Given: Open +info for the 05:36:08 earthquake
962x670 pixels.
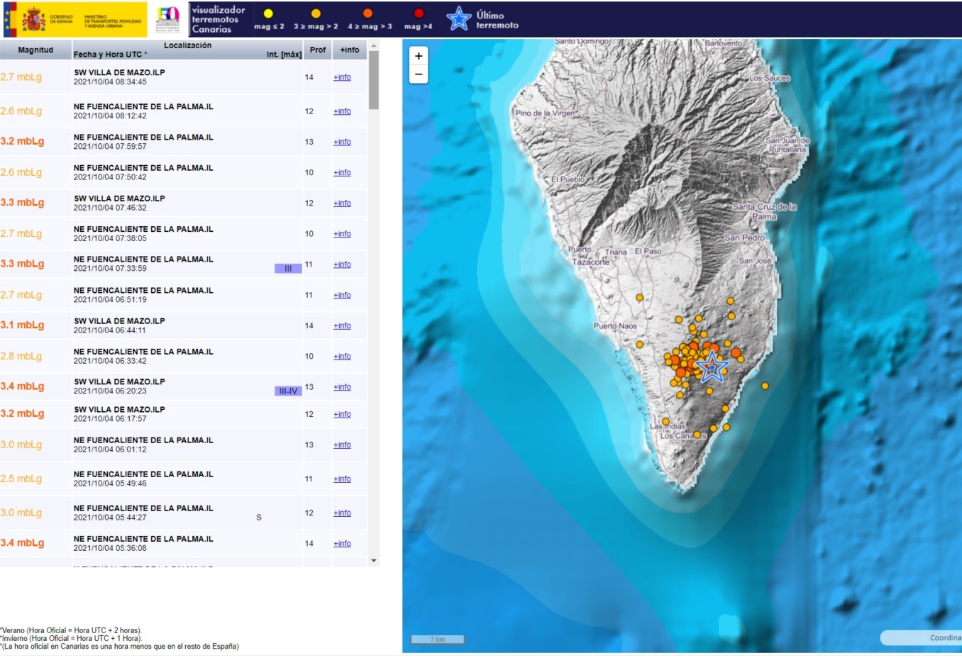Looking at the screenshot, I should pyautogui.click(x=342, y=544).
